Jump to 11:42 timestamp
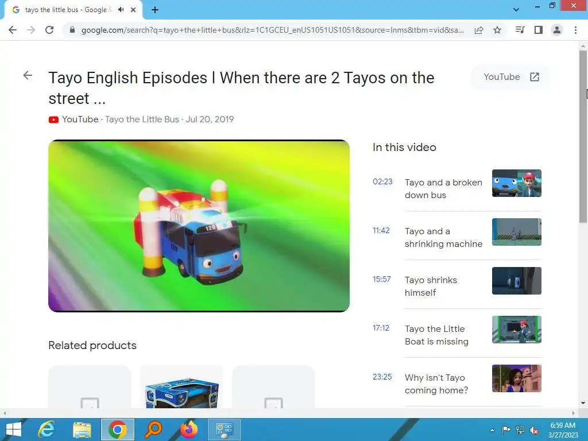588x441 pixels. (381, 230)
